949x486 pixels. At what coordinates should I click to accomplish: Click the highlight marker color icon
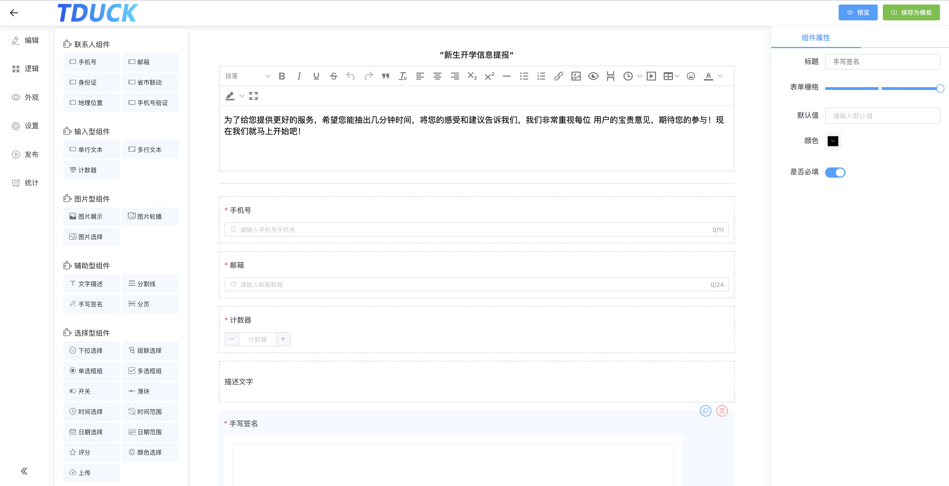coord(230,96)
